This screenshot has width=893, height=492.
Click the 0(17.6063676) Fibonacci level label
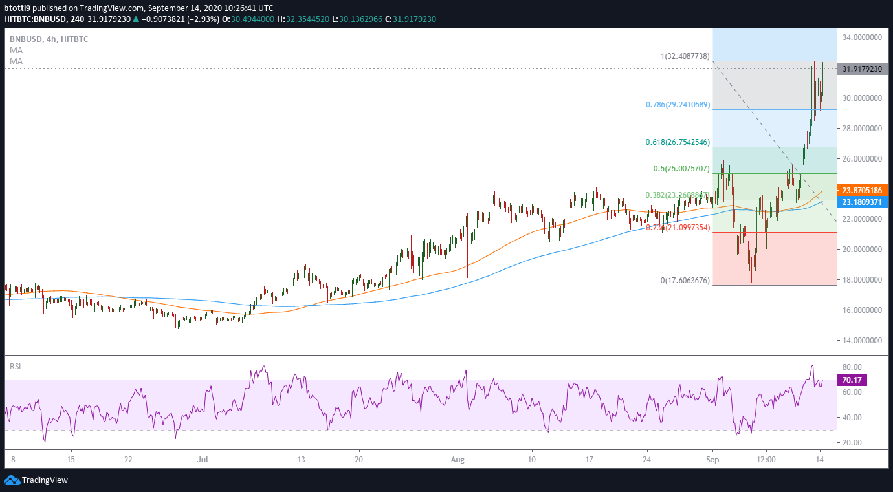tap(685, 281)
